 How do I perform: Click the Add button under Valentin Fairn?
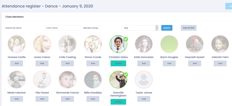click(x=220, y=64)
